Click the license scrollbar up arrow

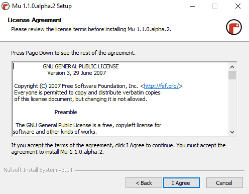coord(232,67)
